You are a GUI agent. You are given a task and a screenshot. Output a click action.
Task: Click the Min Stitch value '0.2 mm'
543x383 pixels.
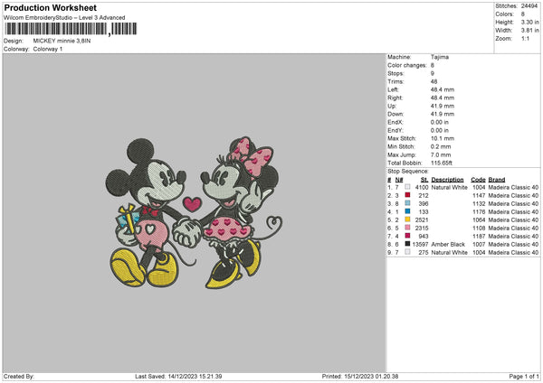click(x=441, y=146)
